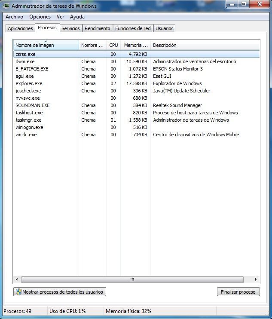Screen dimensions: 272x319
Task: Open the Archivo menu
Action: pyautogui.click(x=14, y=17)
